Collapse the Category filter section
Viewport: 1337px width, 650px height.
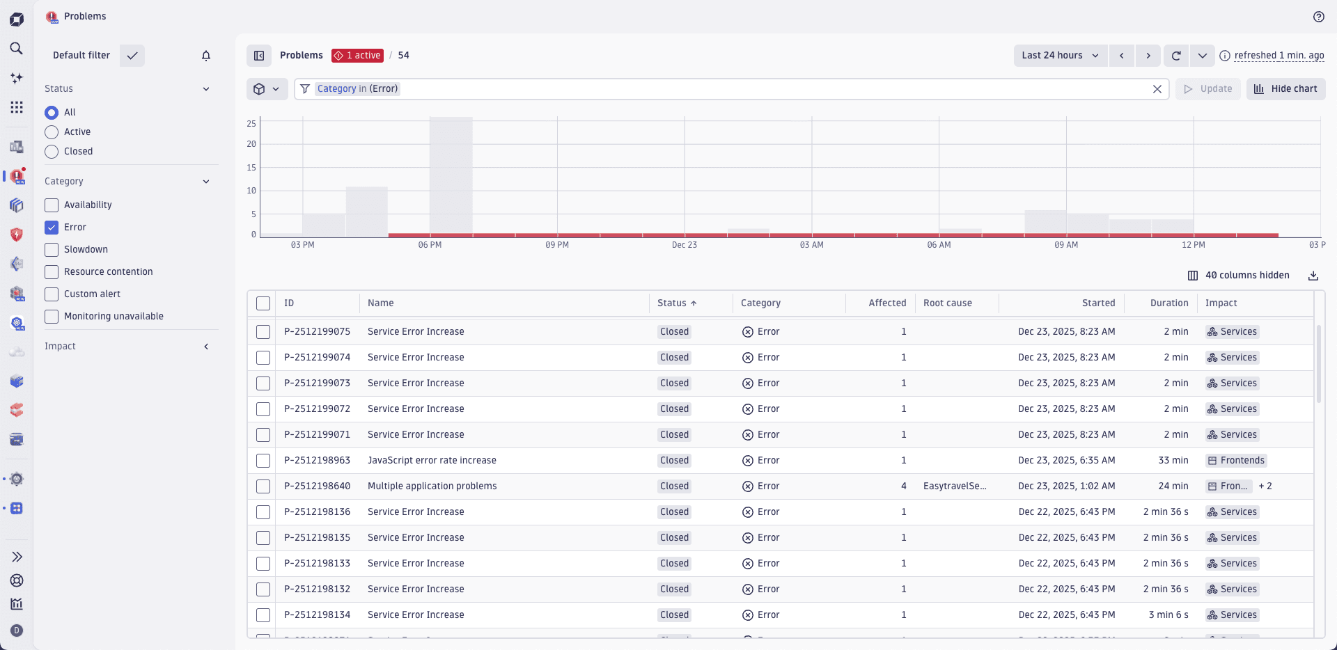click(206, 181)
